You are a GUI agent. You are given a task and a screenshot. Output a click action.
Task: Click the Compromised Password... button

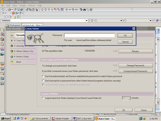tap(136, 71)
